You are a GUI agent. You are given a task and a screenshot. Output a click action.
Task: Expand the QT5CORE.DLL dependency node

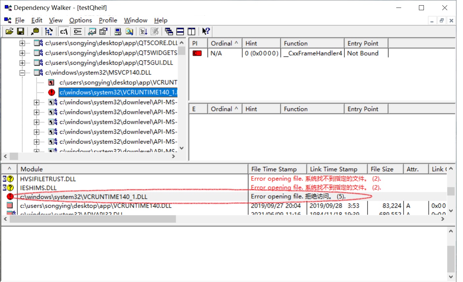tap(22, 43)
